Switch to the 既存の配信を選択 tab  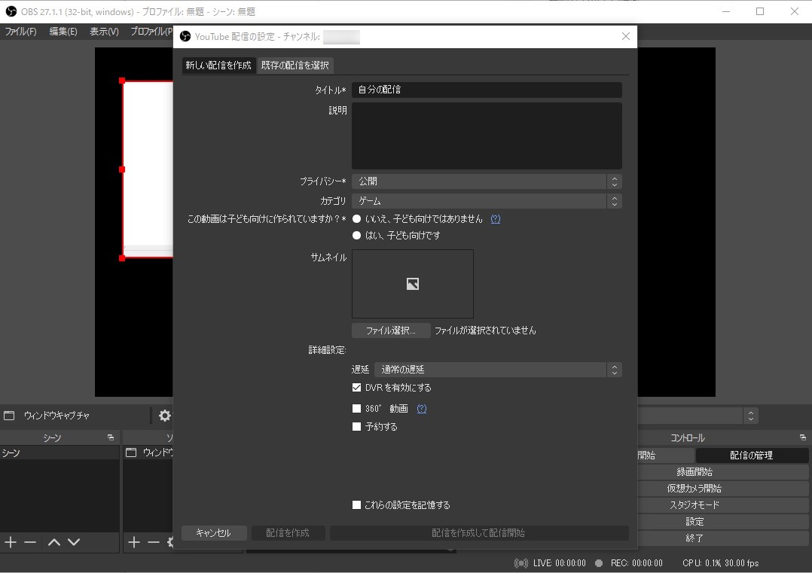(295, 66)
